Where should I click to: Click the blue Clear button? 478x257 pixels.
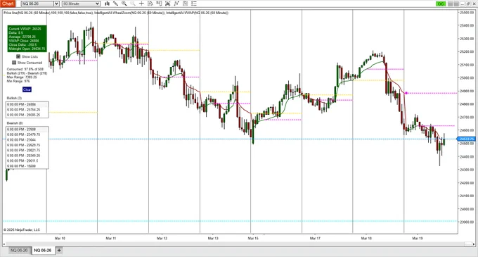(x=27, y=89)
